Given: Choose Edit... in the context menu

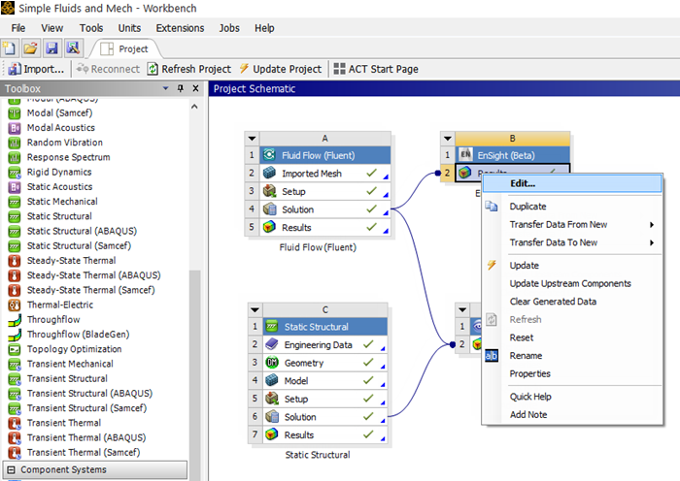Looking at the screenshot, I should pyautogui.click(x=572, y=183).
